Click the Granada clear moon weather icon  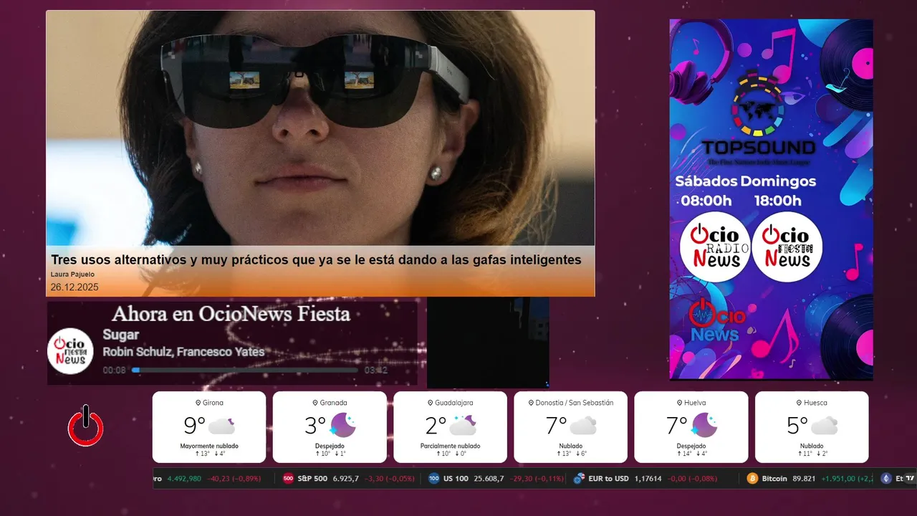tap(342, 426)
